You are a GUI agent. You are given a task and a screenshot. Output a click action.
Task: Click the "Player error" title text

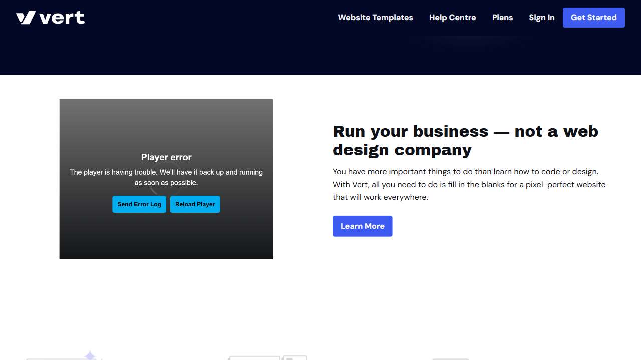tap(166, 157)
